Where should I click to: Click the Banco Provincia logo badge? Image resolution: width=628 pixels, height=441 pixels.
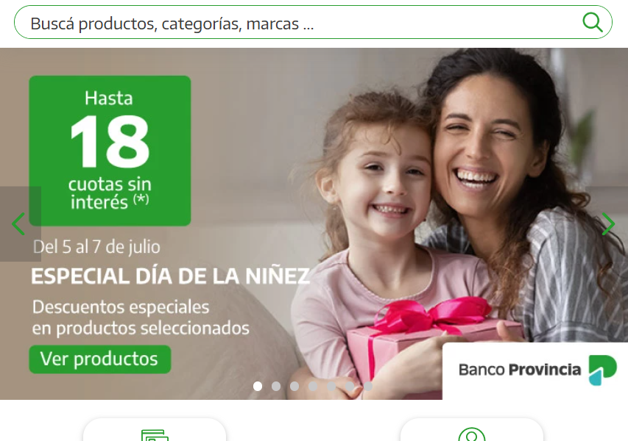pos(535,370)
